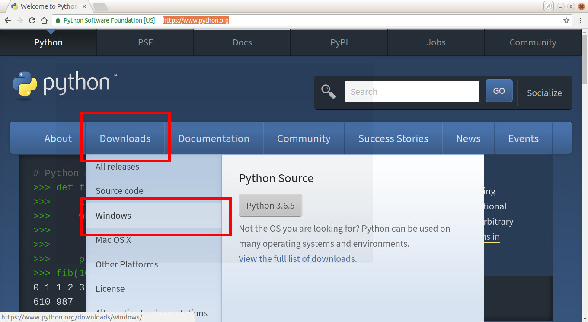Click the Python Software Foundation [US] label

(109, 20)
